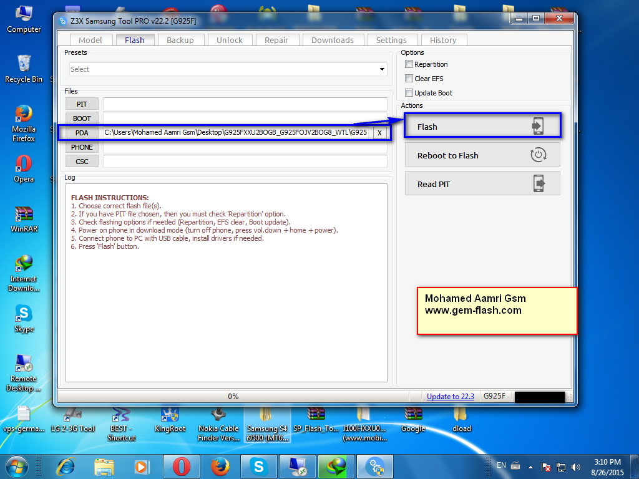Click the Flash action button

482,126
